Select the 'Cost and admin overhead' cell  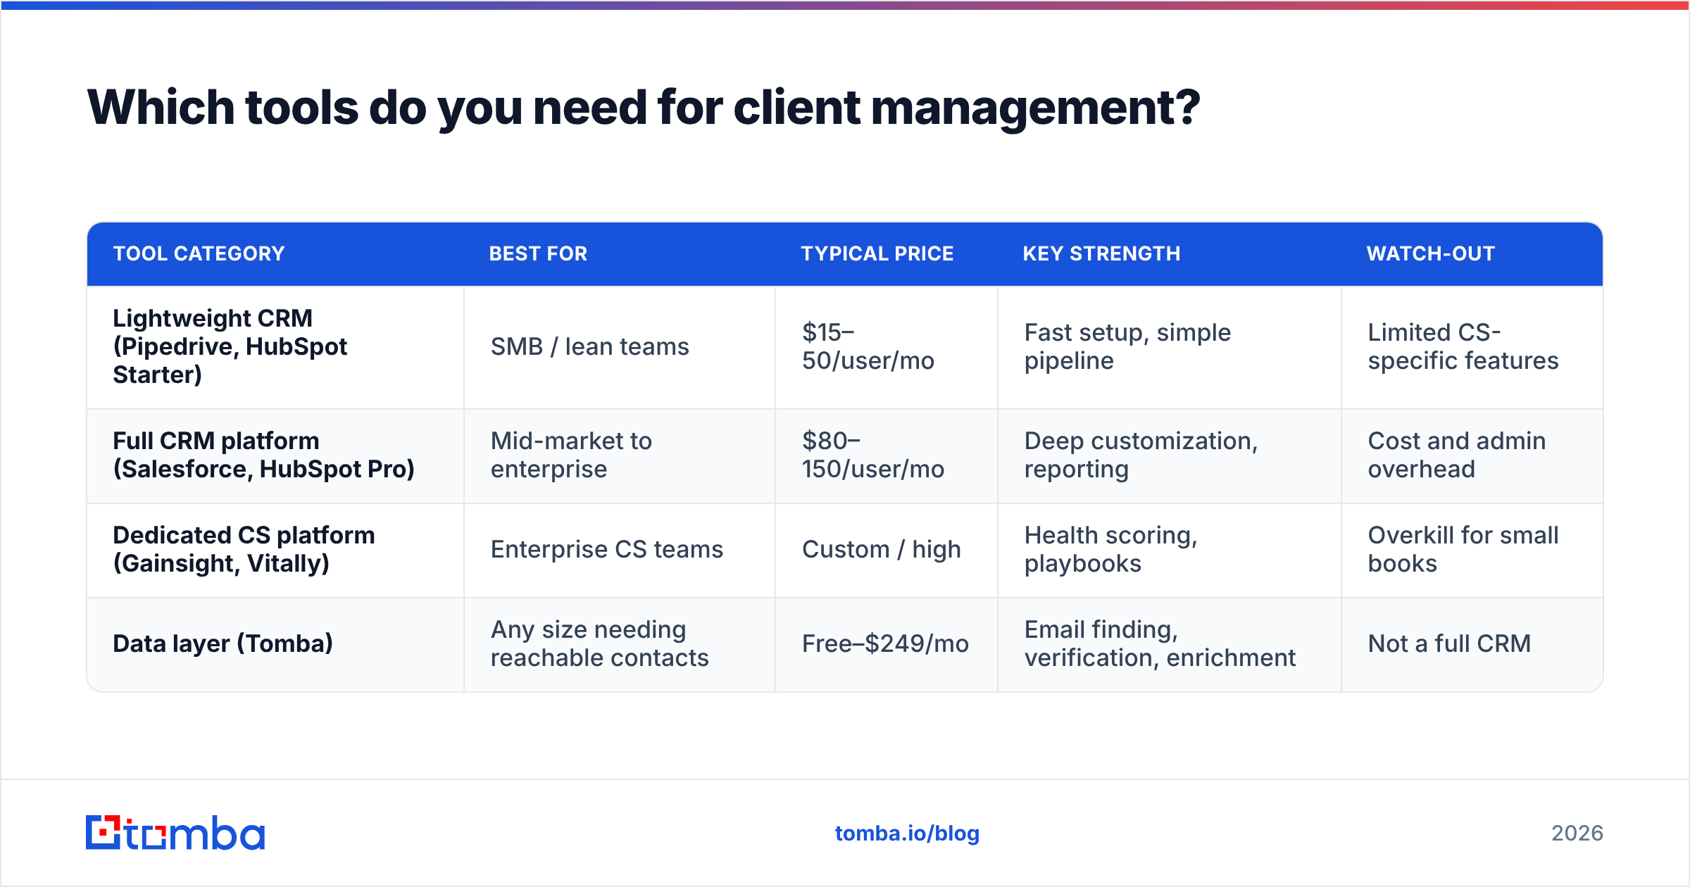pyautogui.click(x=1472, y=455)
